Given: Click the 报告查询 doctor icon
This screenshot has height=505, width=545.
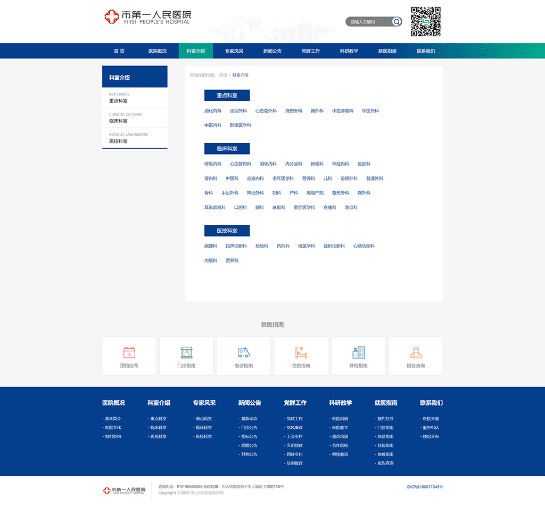Looking at the screenshot, I should (x=416, y=352).
